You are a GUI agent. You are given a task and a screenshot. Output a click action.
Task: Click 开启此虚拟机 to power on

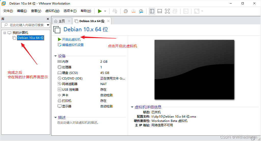71,40
